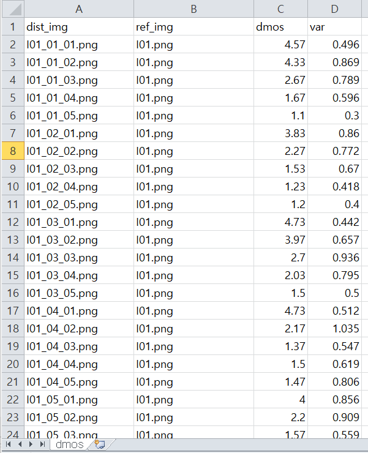Click the dist_img header cell
Screen dimensions: 368x453
pos(79,26)
